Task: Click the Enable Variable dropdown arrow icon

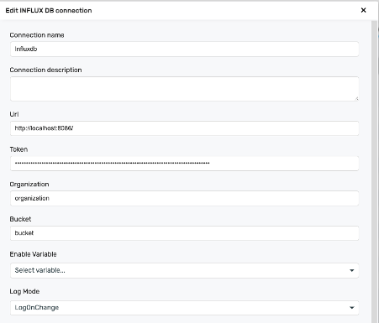Action: pos(352,270)
